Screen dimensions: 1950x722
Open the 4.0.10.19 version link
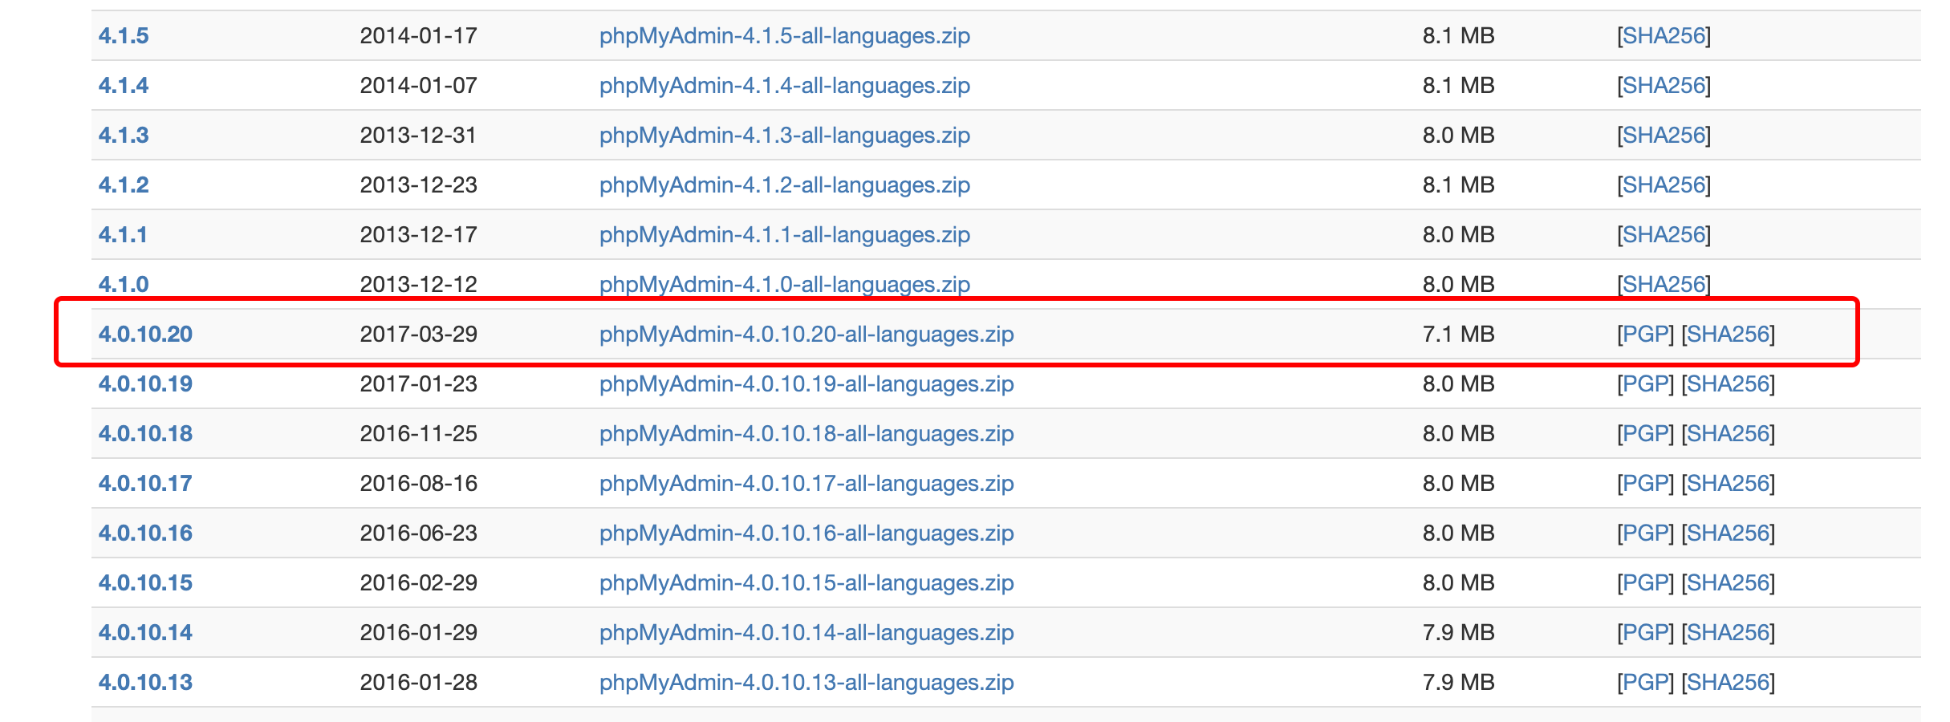(x=145, y=383)
